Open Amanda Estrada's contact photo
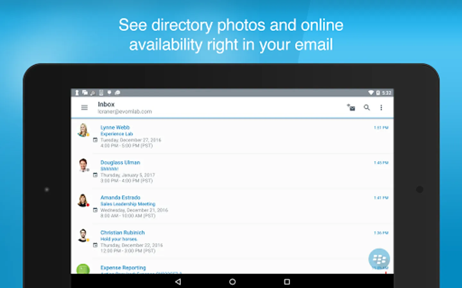Screen dimensions: 462x288 tap(83, 200)
